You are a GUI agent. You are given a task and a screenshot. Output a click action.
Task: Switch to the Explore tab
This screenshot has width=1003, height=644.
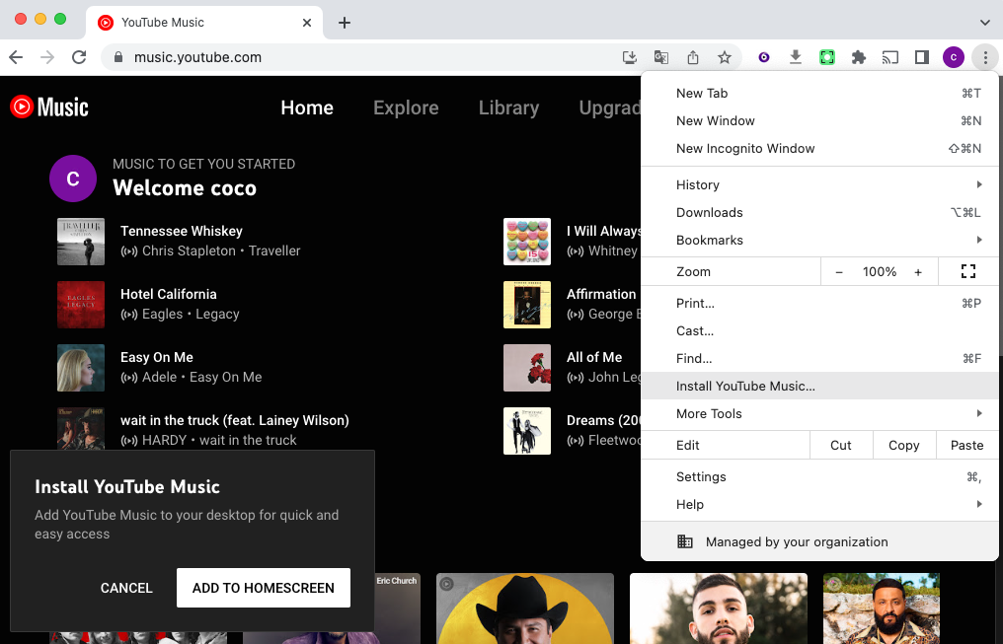[x=406, y=108]
